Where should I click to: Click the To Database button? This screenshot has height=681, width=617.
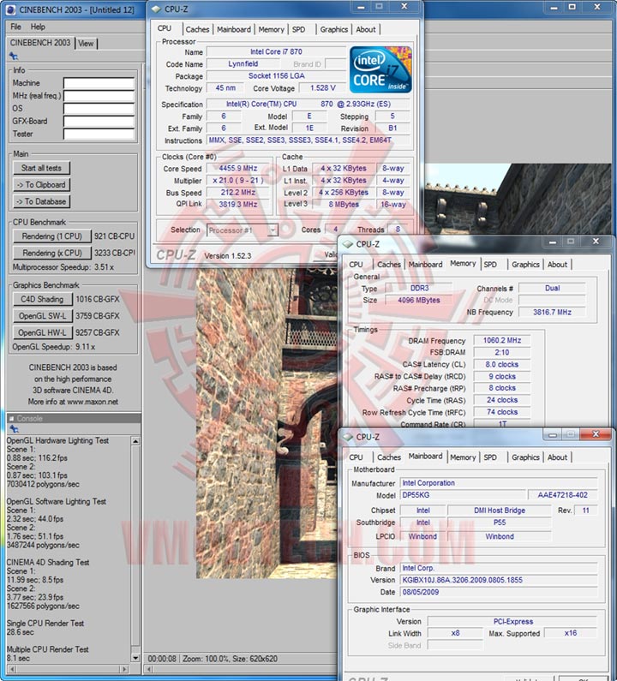(x=41, y=201)
